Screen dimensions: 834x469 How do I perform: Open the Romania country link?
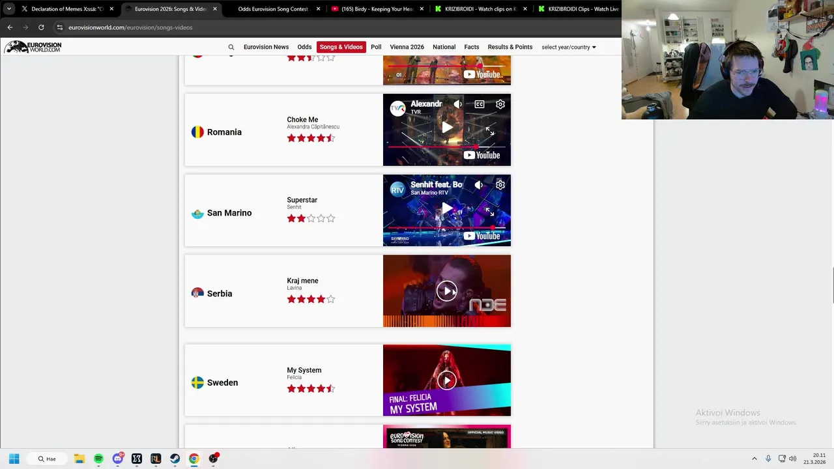coord(224,132)
